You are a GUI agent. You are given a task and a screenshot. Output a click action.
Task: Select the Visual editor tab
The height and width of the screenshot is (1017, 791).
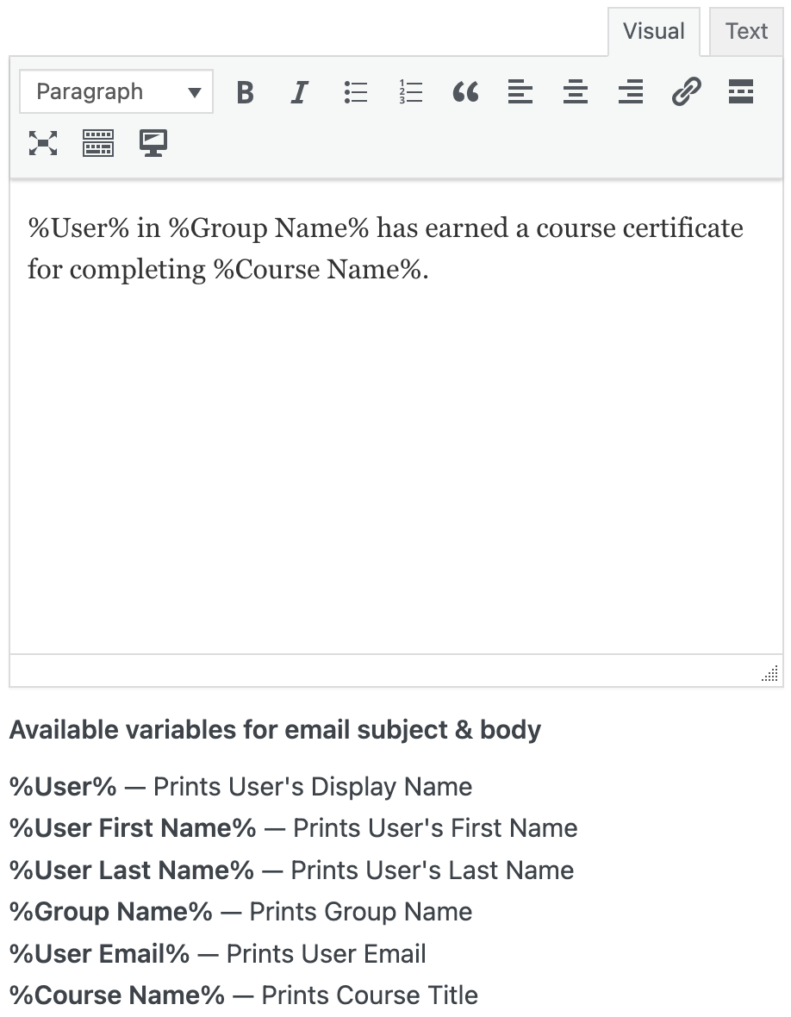653,31
